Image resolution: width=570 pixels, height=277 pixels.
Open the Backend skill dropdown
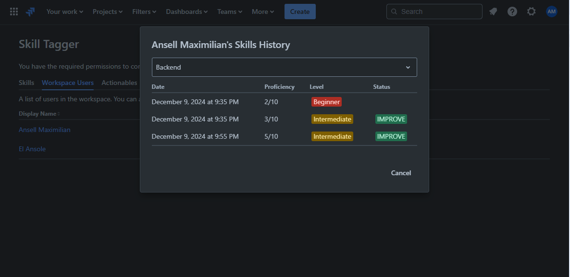[284, 67]
